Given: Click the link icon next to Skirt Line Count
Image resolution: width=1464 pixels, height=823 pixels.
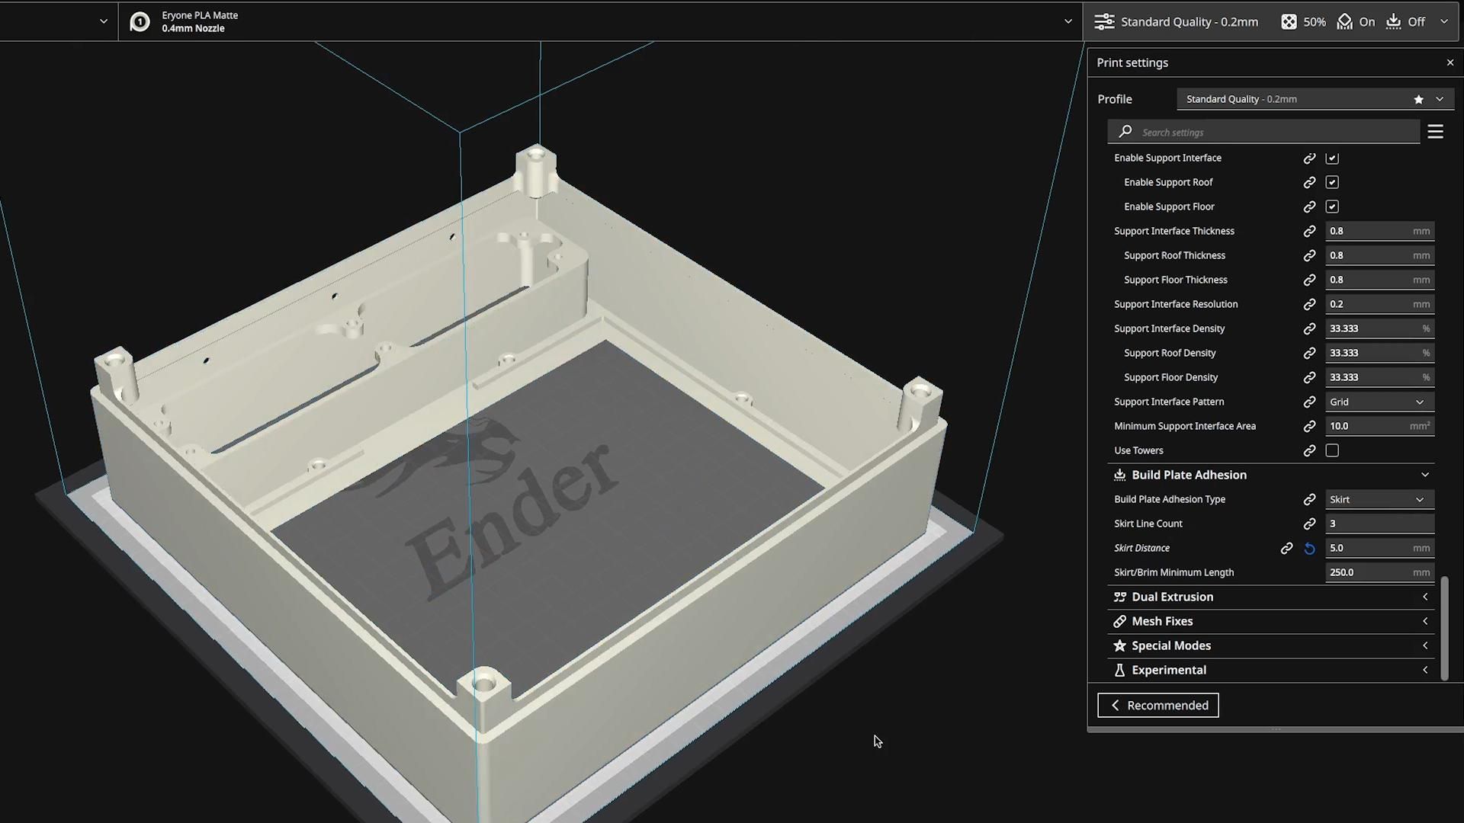Looking at the screenshot, I should [1309, 524].
